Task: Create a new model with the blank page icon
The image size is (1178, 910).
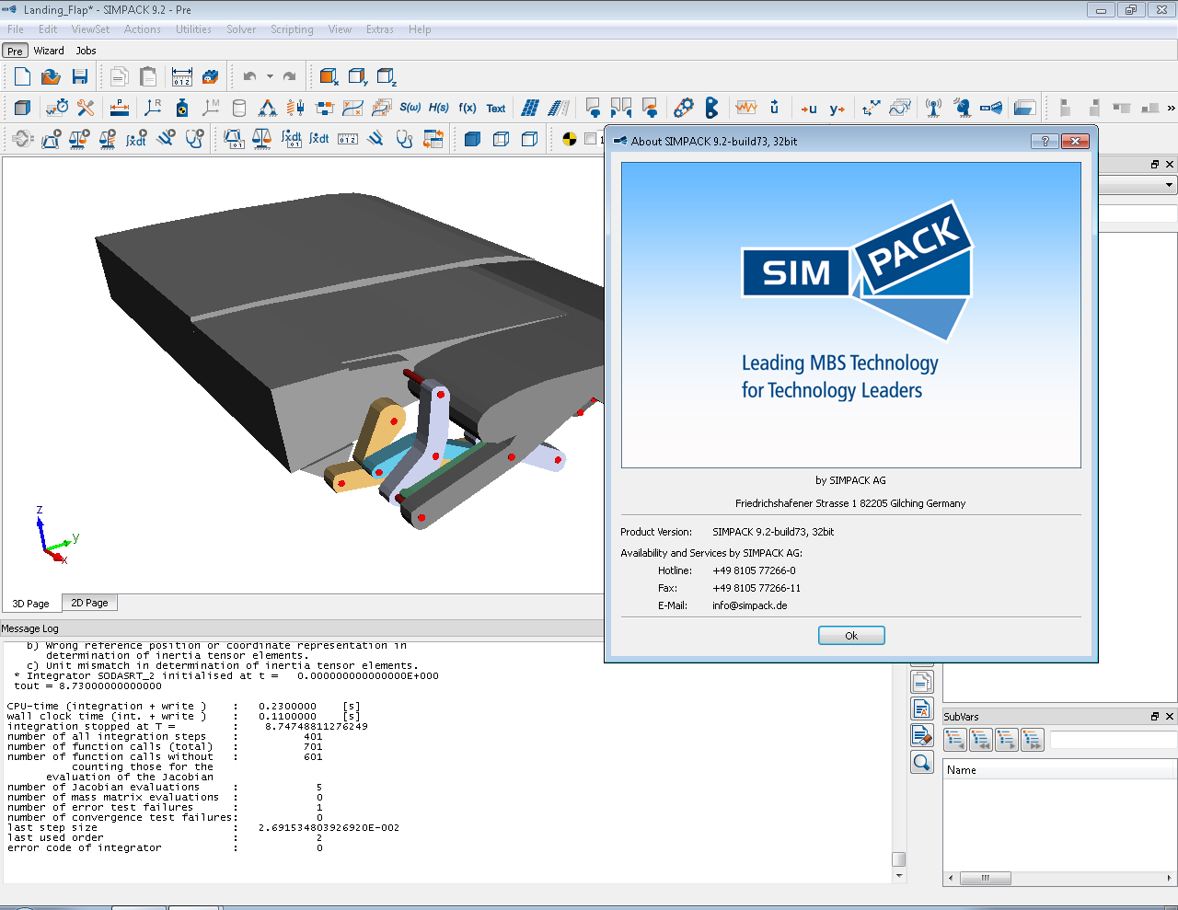Action: click(22, 76)
